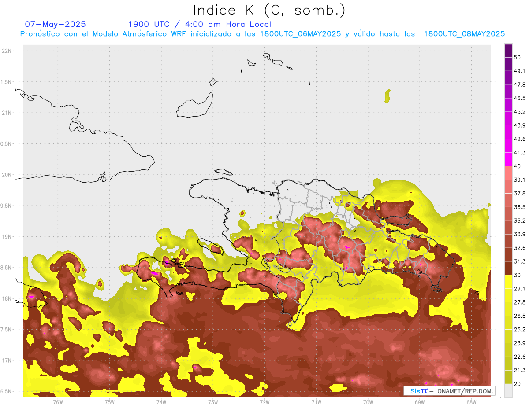Click the "40" color scale label
The image size is (529, 408).
(518, 166)
